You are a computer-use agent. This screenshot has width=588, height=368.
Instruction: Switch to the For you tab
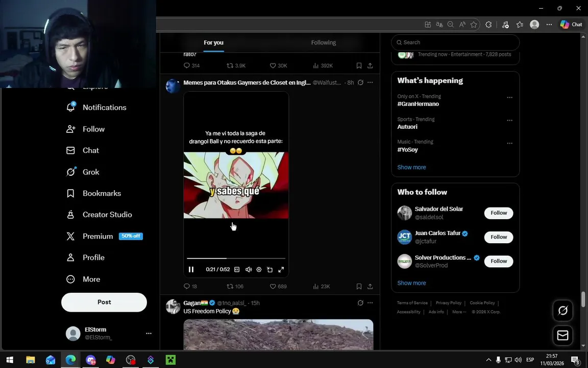213,42
